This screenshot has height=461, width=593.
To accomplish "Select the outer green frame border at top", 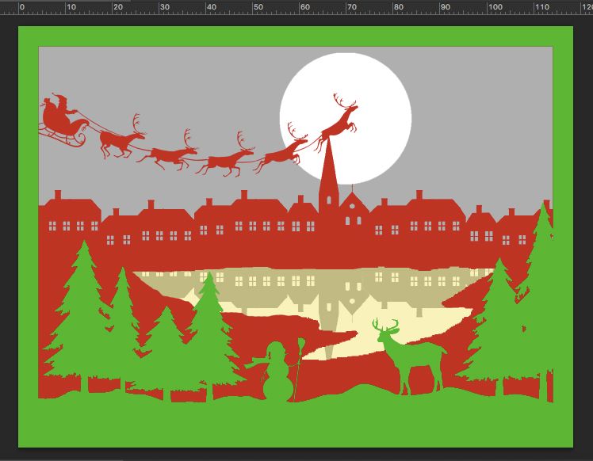I will [x=296, y=36].
